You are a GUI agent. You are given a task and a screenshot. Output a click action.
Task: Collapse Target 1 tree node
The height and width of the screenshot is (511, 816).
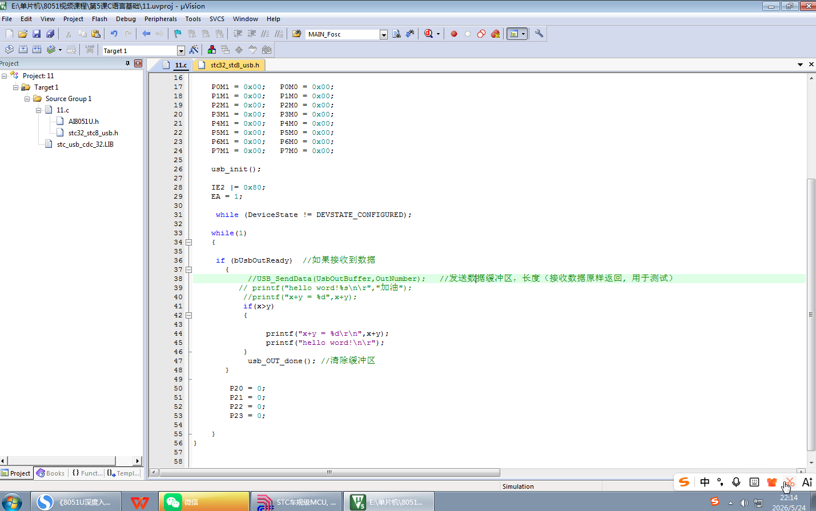pos(15,87)
